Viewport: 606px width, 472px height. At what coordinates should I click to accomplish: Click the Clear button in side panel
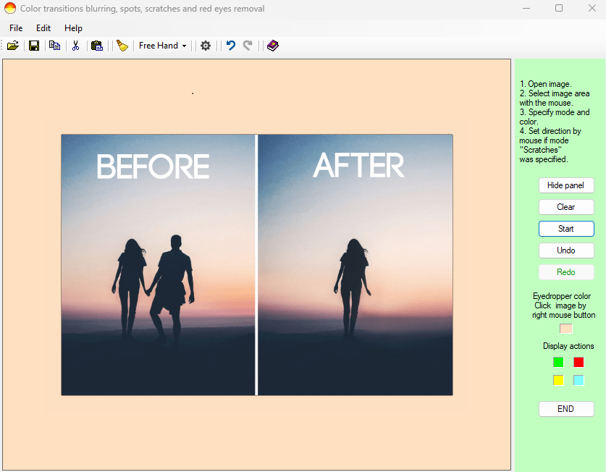coord(566,207)
